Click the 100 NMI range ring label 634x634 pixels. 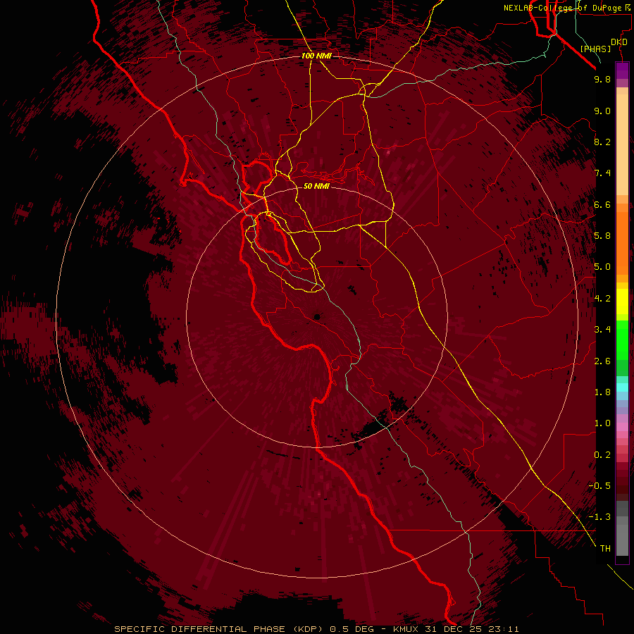(x=316, y=56)
